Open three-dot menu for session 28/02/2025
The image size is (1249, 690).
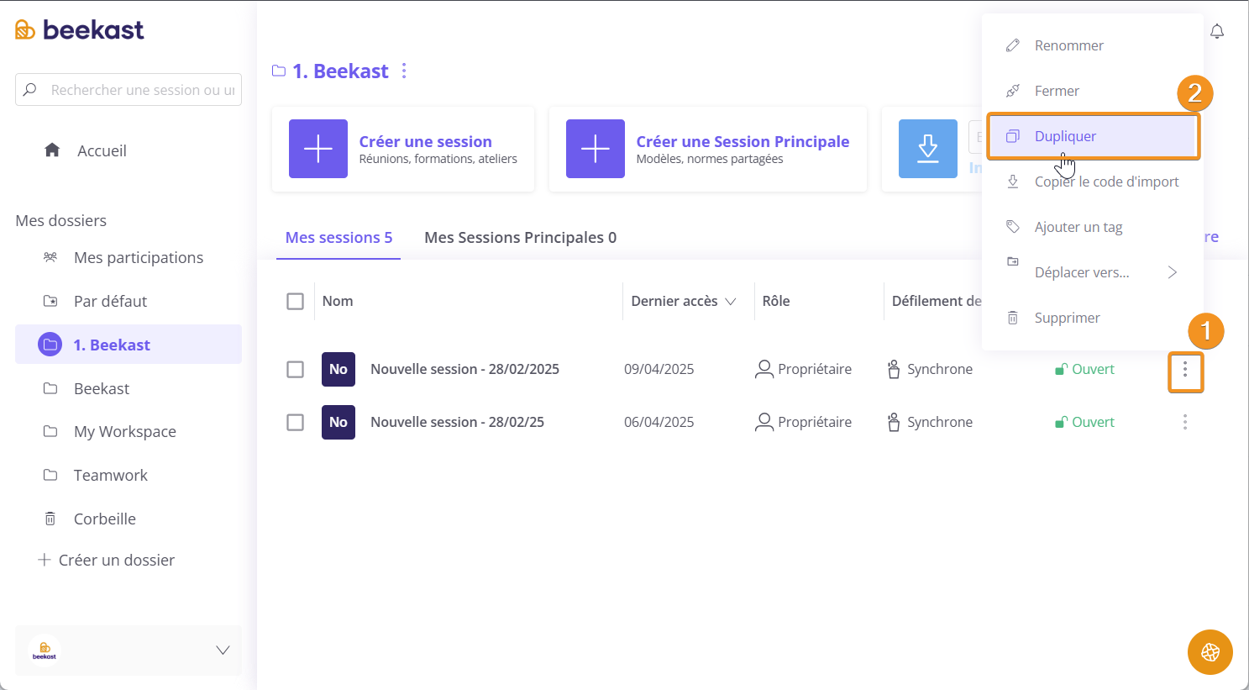click(1185, 369)
